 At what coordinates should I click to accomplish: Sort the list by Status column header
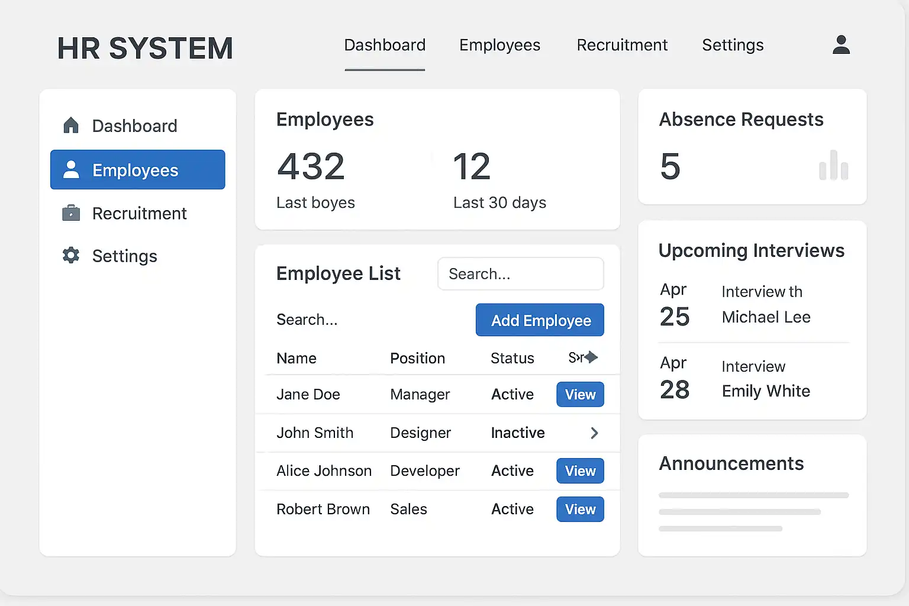[512, 359]
